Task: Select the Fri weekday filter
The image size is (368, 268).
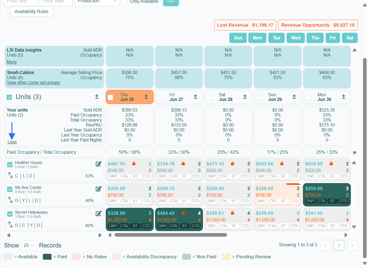Action: click(x=333, y=38)
